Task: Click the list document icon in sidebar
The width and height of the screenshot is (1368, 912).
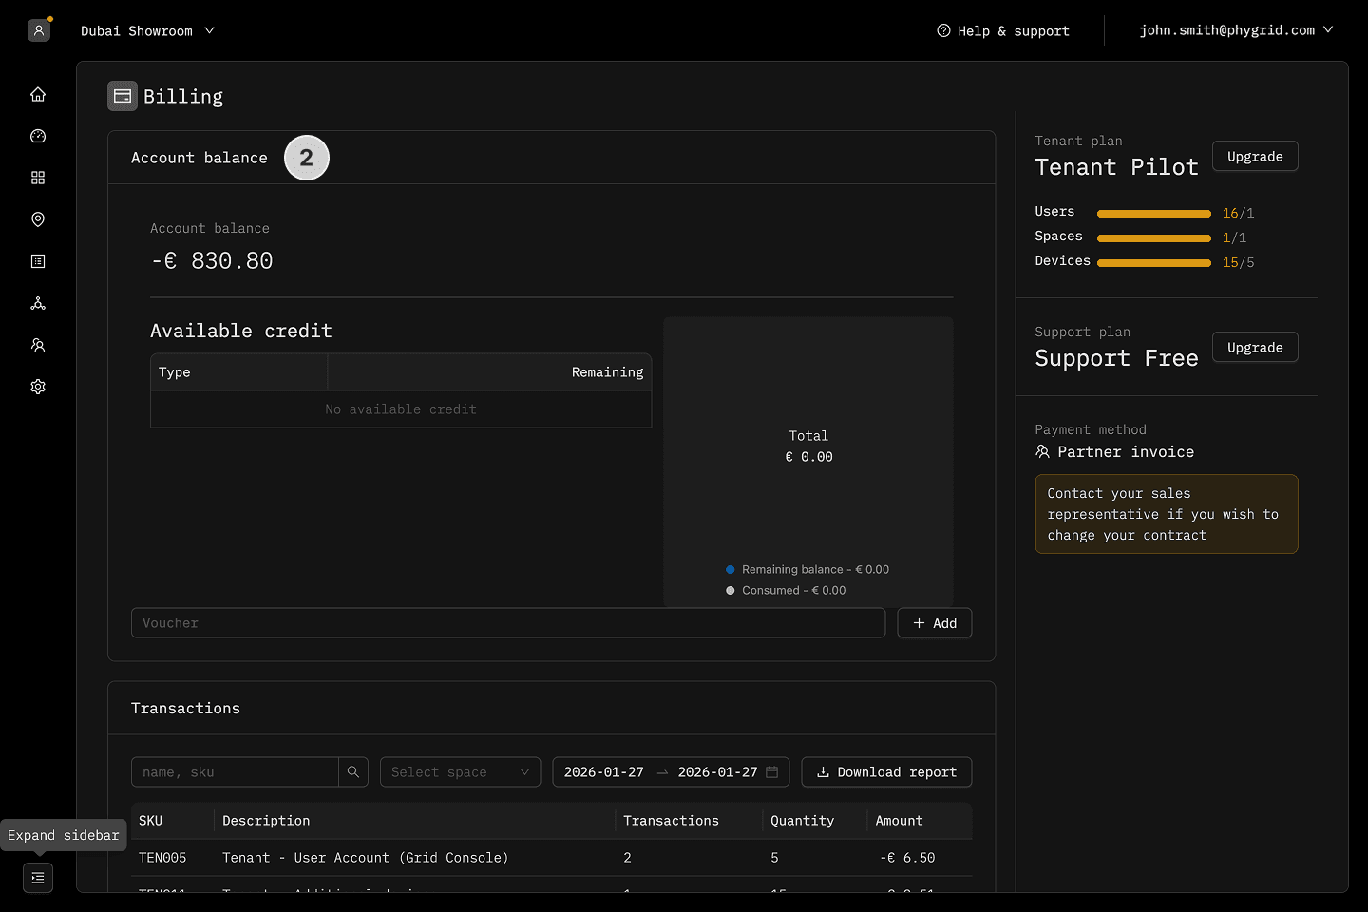Action: [x=38, y=261]
